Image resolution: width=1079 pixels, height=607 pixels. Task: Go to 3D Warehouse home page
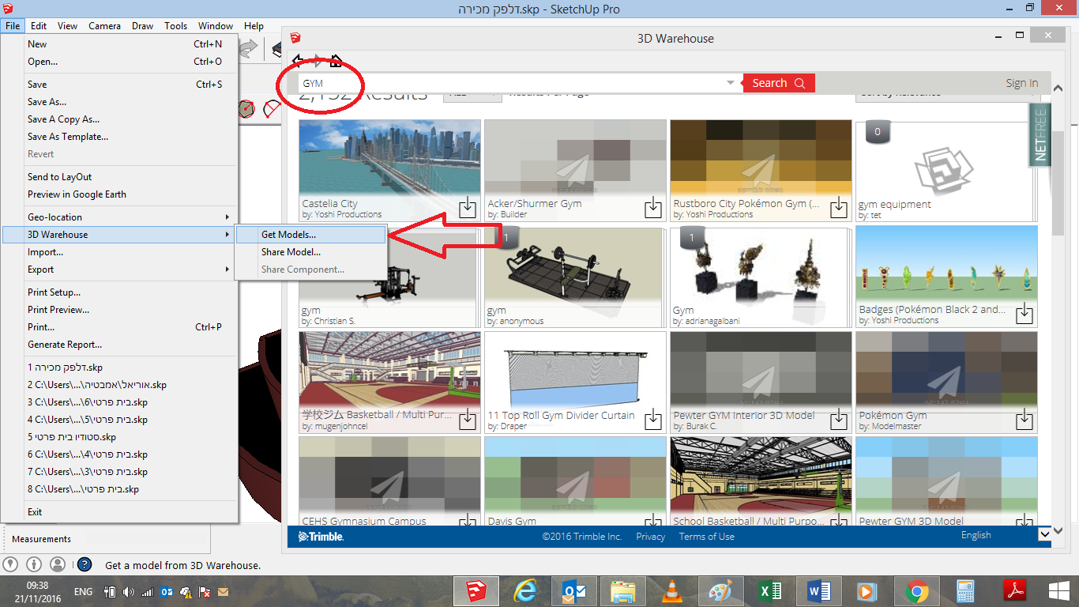336,61
